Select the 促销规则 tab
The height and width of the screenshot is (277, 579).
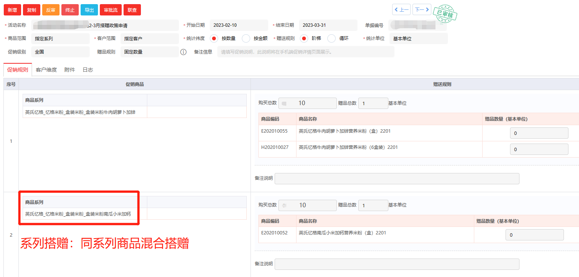click(x=17, y=70)
